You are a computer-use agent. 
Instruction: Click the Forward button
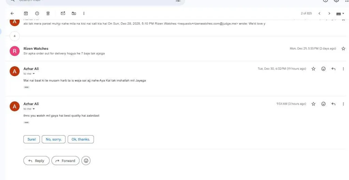65,161
